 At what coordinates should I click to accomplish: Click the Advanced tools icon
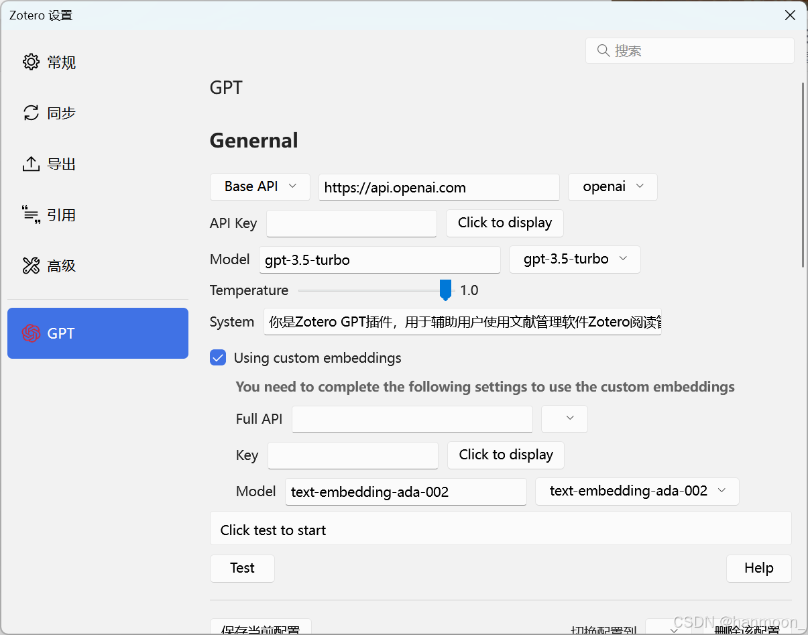click(x=31, y=266)
